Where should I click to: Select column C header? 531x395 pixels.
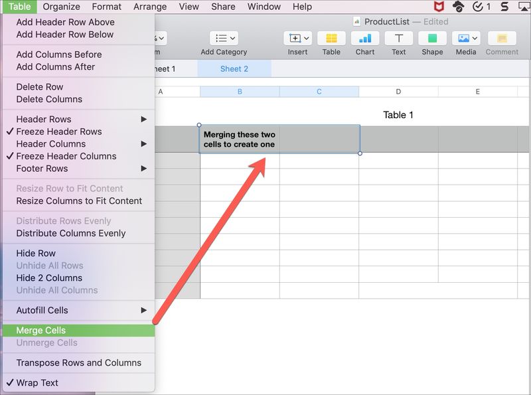pos(319,92)
